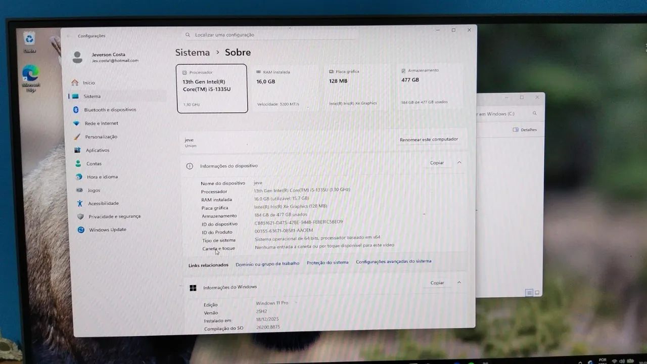Switch File Explorer to details list view

click(x=529, y=293)
